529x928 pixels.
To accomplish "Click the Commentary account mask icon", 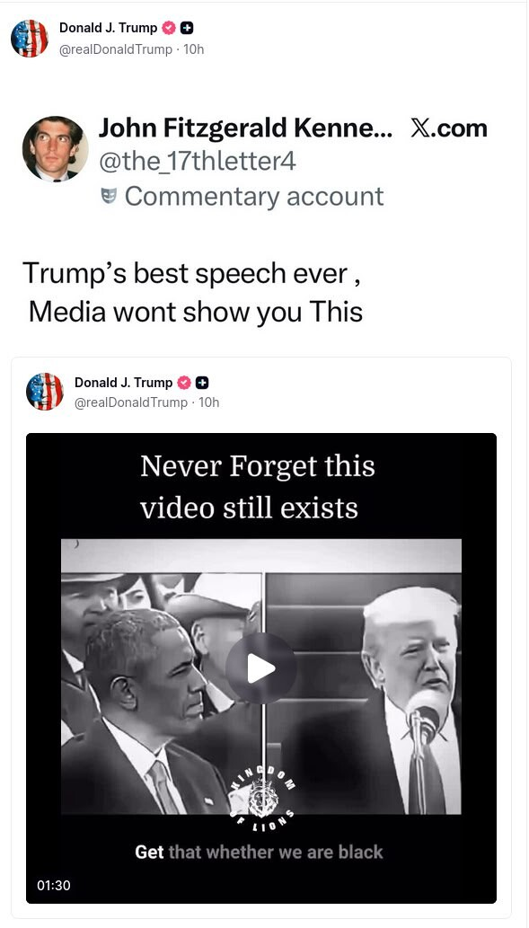I will 109,196.
